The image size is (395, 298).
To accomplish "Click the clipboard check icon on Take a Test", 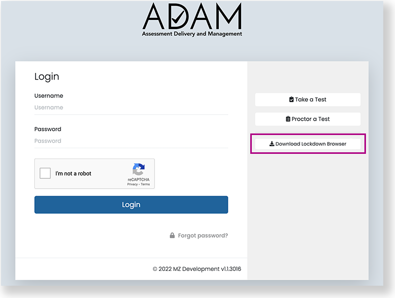I will tap(291, 99).
